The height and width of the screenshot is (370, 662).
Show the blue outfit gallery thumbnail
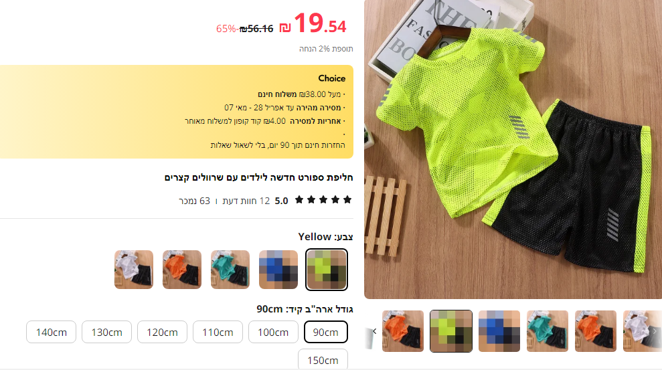pos(499,331)
